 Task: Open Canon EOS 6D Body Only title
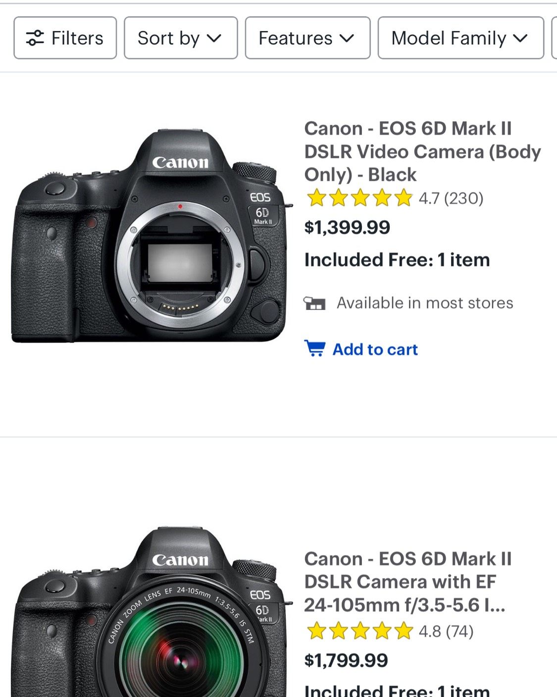[422, 151]
